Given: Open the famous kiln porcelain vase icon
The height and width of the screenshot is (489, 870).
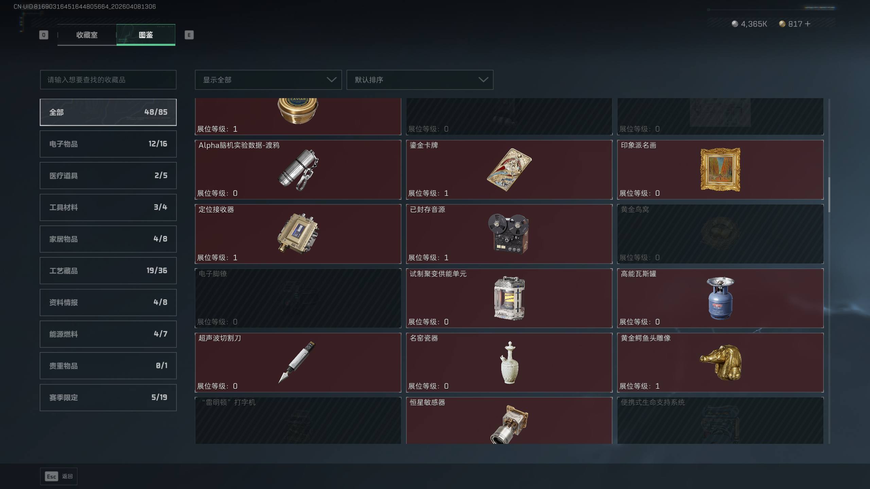Looking at the screenshot, I should tap(509, 363).
